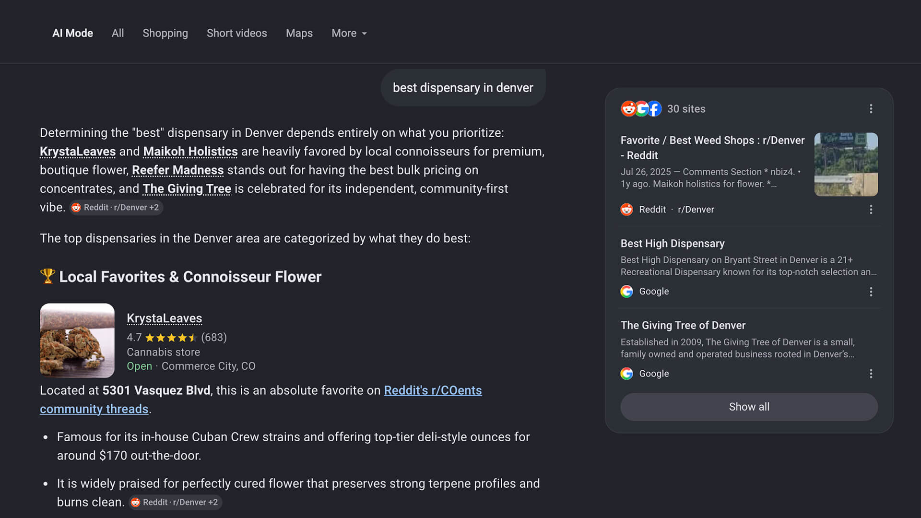
Task: Click the Reddit result thumbnail image
Action: coord(846,165)
